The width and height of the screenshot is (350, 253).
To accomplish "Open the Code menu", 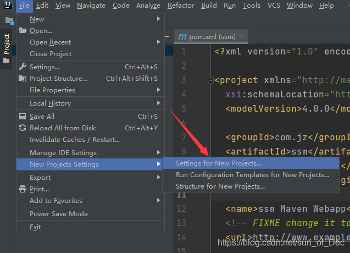I will coord(121,5).
